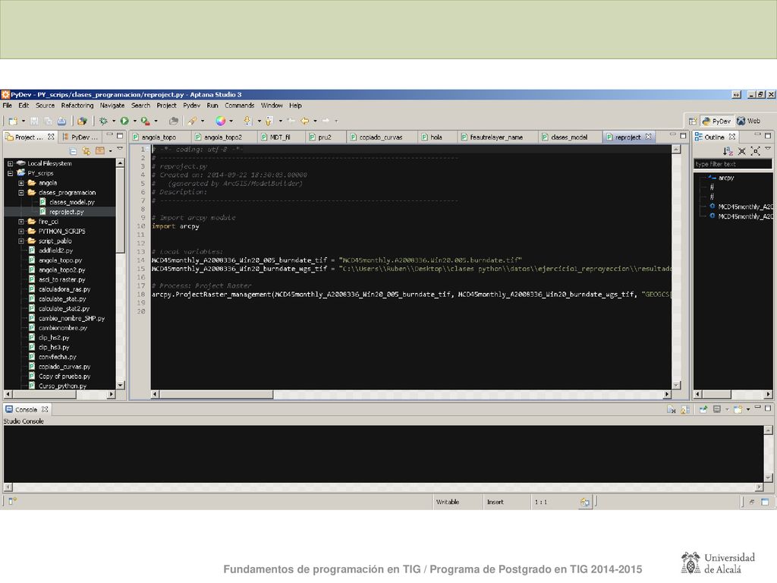Click the Outline filter text field
The width and height of the screenshot is (777, 583).
point(732,164)
